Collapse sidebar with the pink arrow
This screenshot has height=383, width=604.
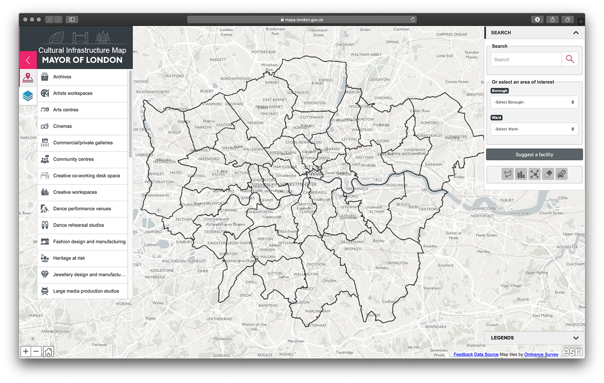coord(28,60)
